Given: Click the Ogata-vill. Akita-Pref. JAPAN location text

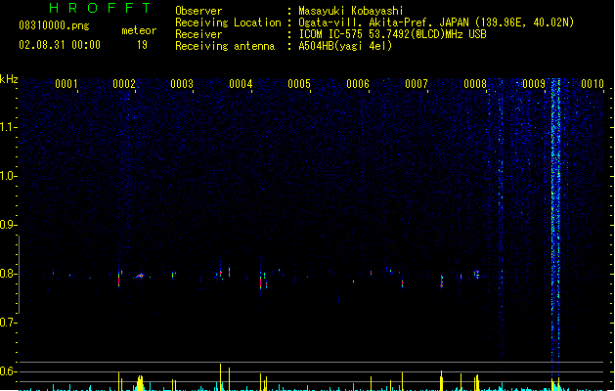Looking at the screenshot, I should tap(436, 22).
